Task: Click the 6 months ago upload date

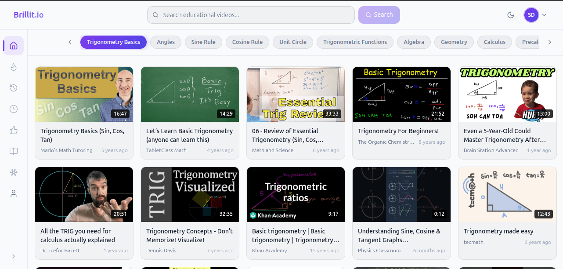Action: [429, 251]
